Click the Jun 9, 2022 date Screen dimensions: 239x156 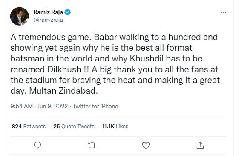coord(52,106)
